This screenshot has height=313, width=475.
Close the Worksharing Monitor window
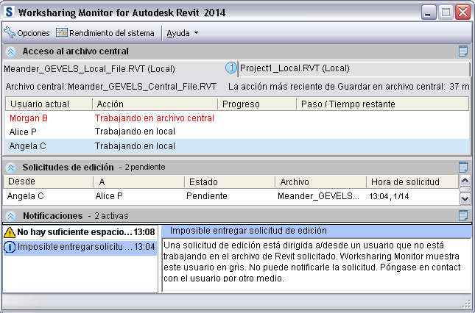tap(463, 12)
